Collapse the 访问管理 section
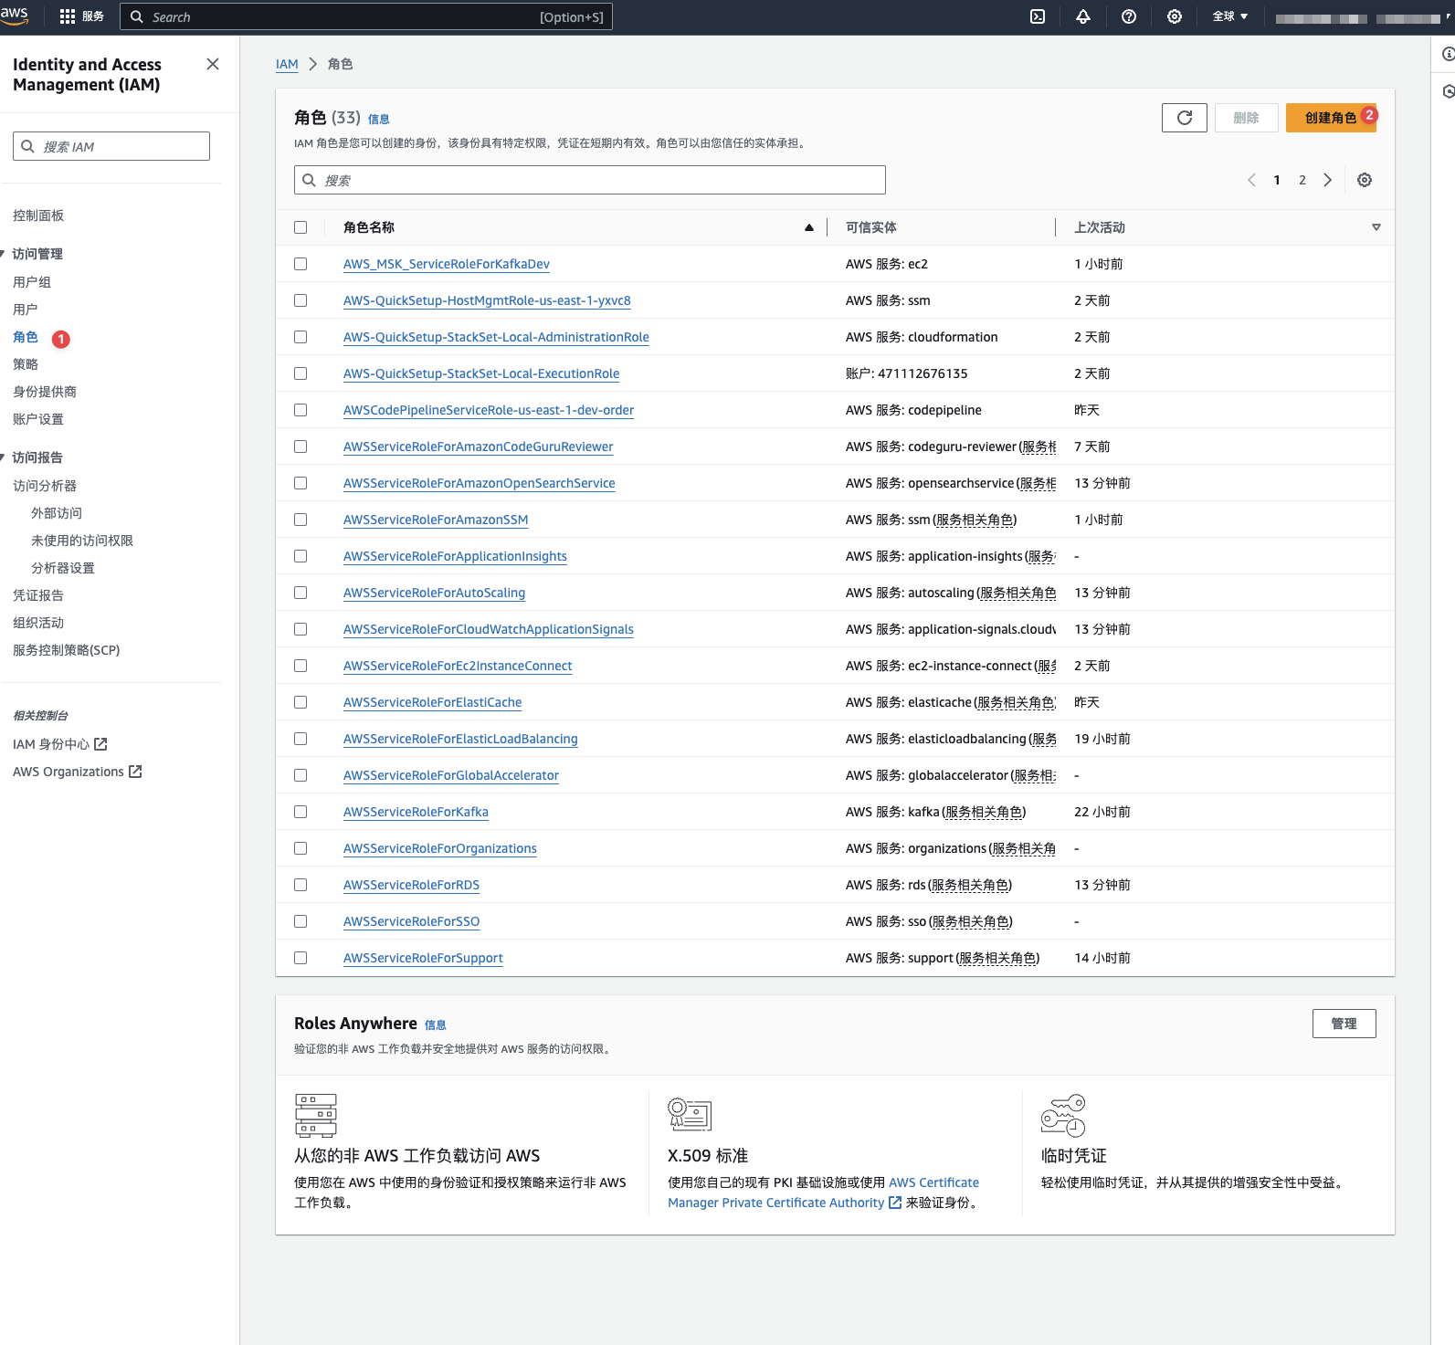 click(x=3, y=254)
